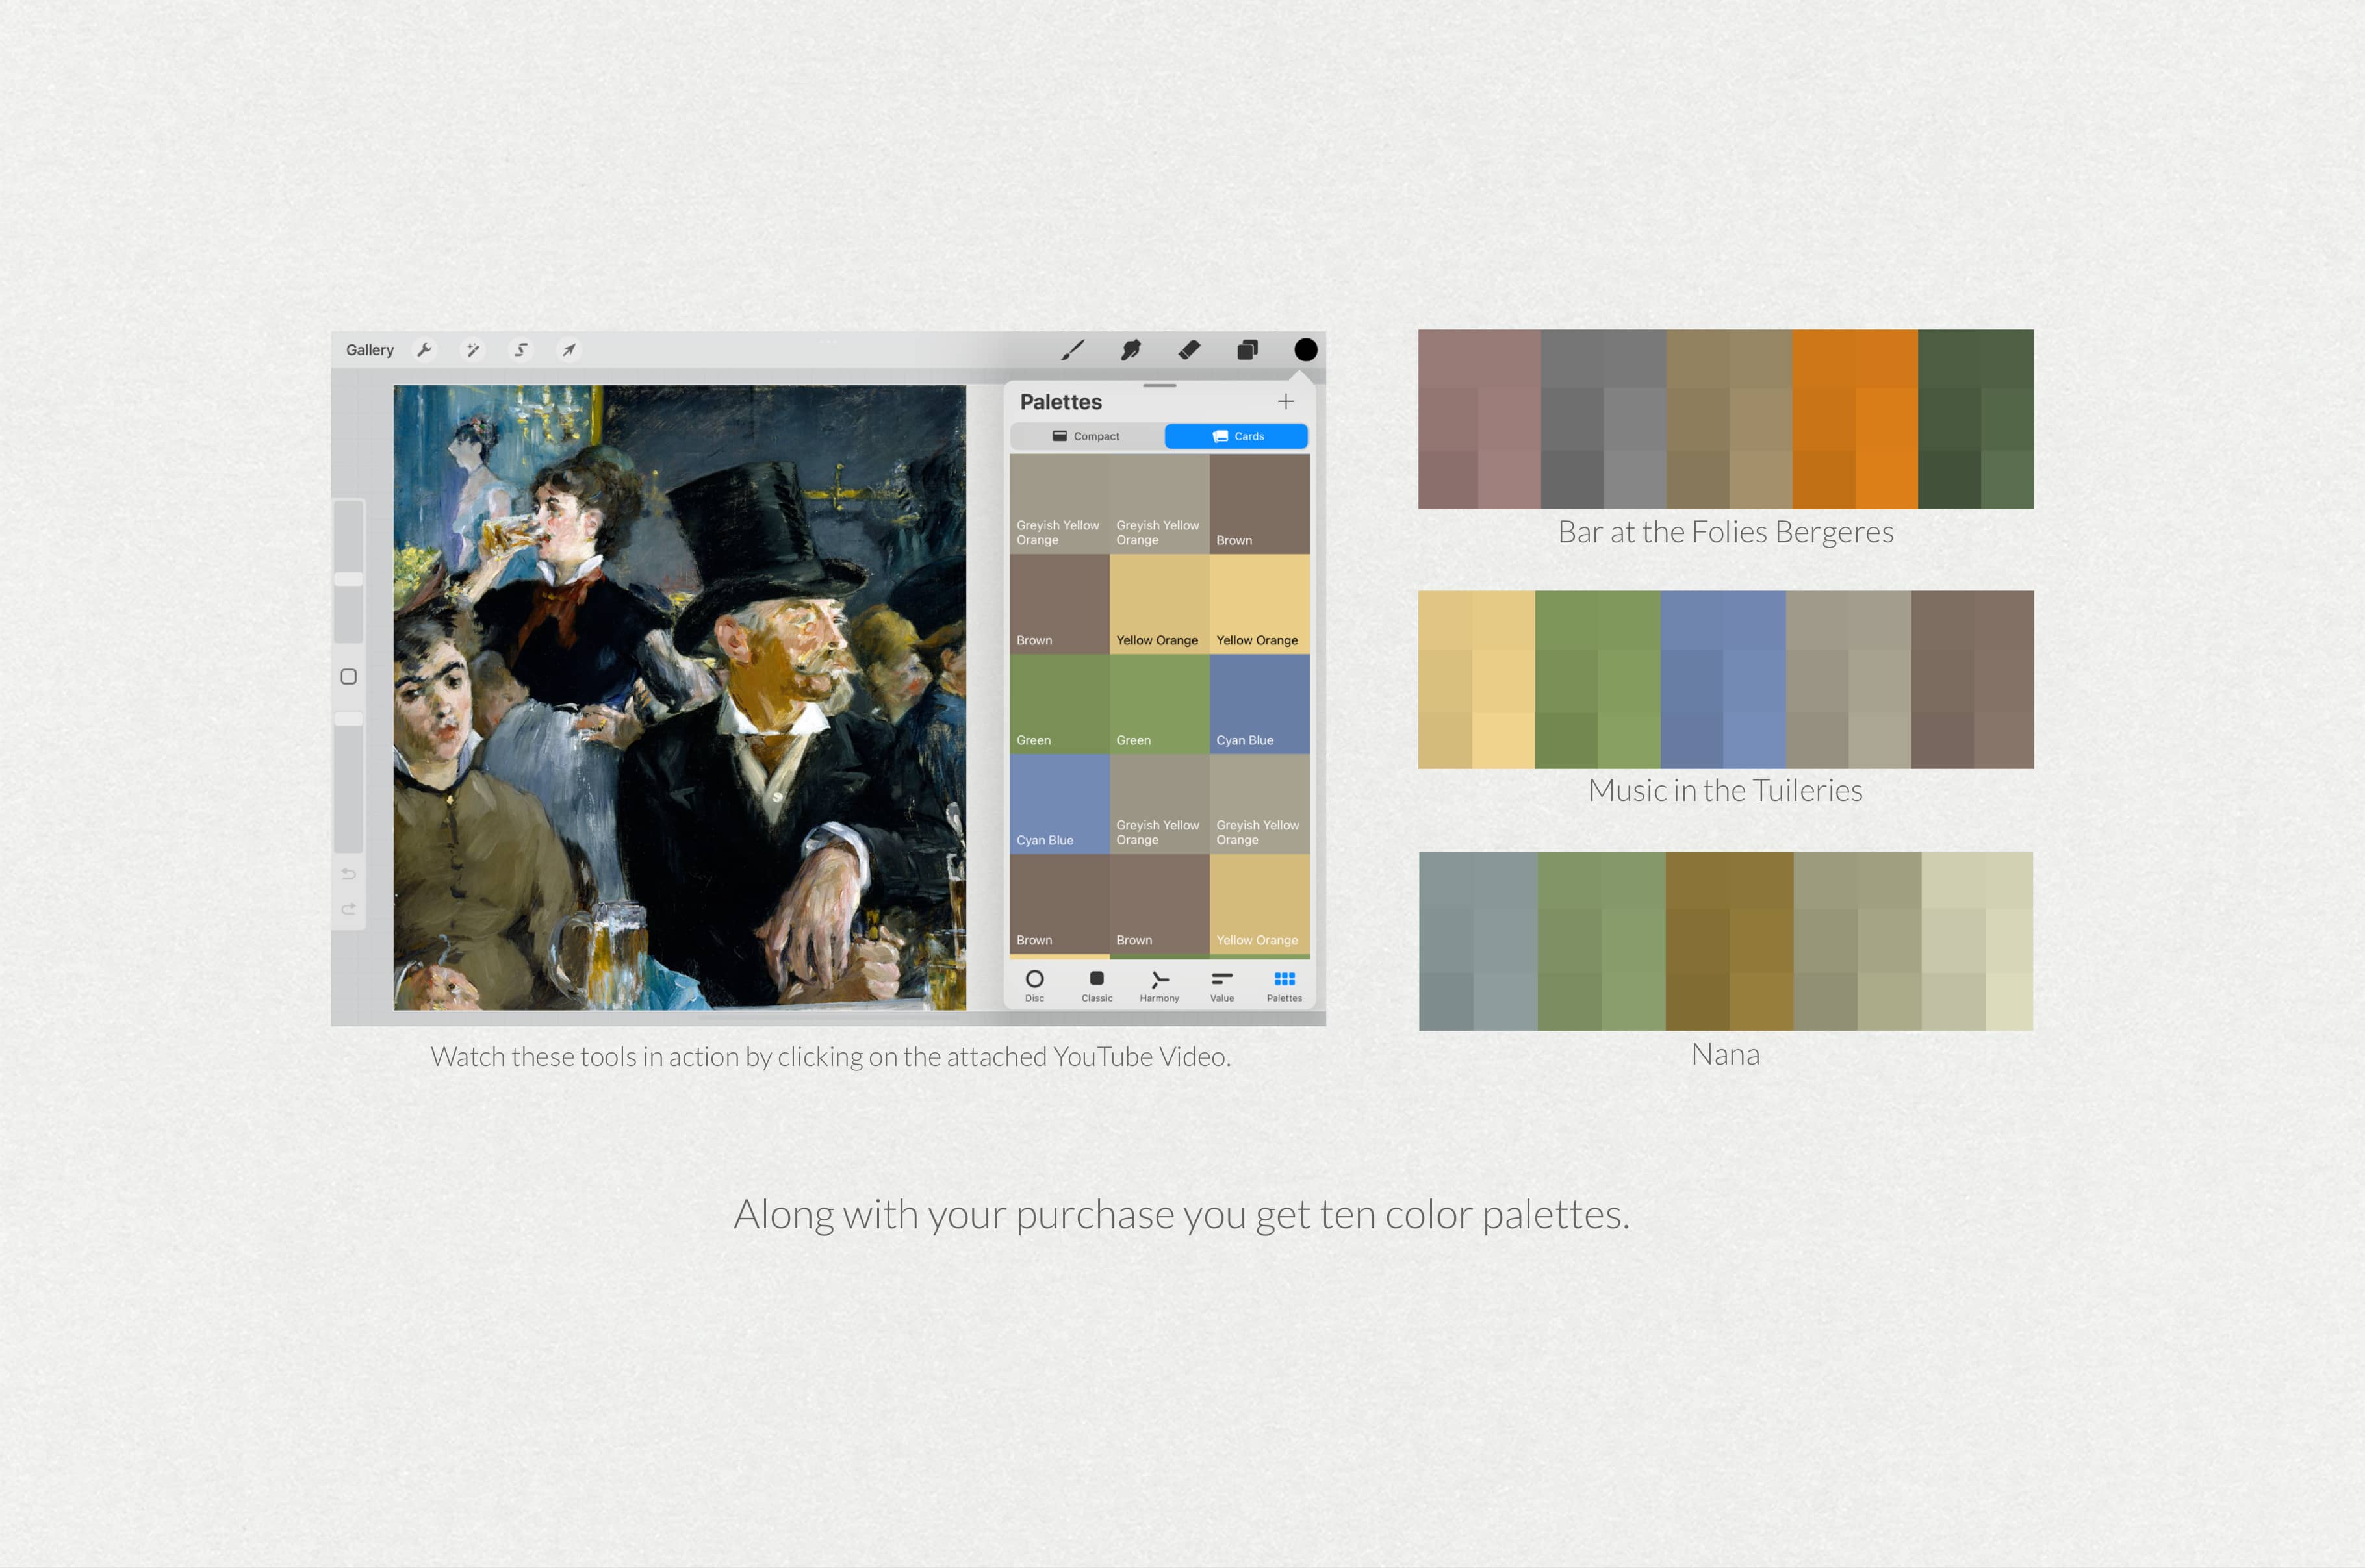Image resolution: width=2365 pixels, height=1568 pixels.
Task: Open the Harmony color picker
Action: (1159, 985)
